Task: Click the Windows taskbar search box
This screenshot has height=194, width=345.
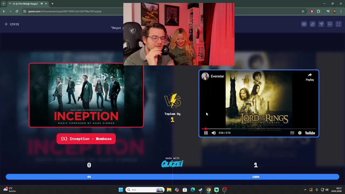Action: click(x=145, y=190)
